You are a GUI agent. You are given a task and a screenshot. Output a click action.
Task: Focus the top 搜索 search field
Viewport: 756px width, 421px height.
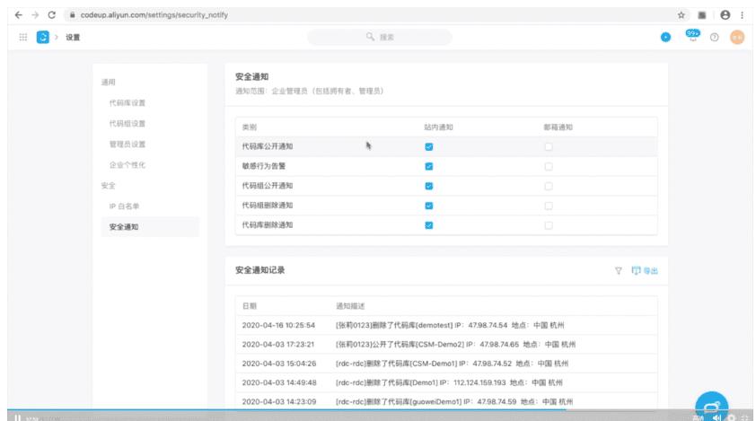click(380, 37)
